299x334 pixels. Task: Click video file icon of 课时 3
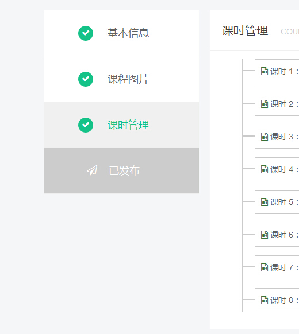point(264,137)
